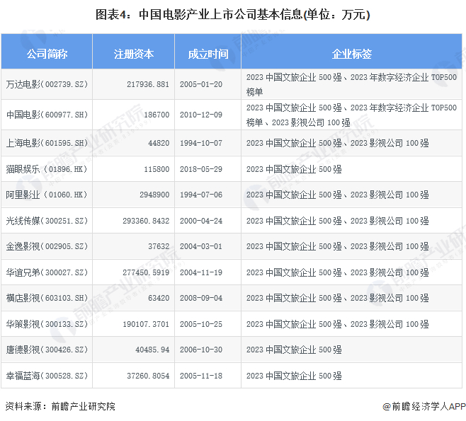Click the 企业标签 cell in 万达电影 row

(x=351, y=84)
